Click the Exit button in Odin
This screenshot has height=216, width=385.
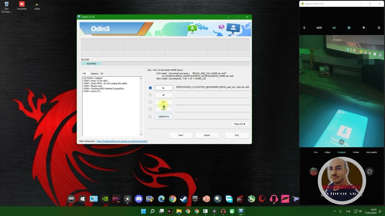point(237,135)
